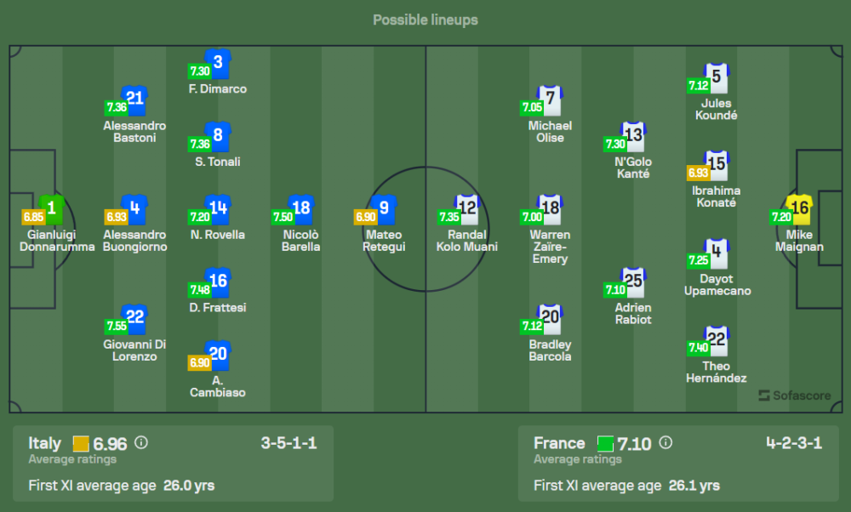Viewport: 851px width, 512px height.
Task: Select N'Golo Kanté's number 13 shirt
Action: (633, 136)
